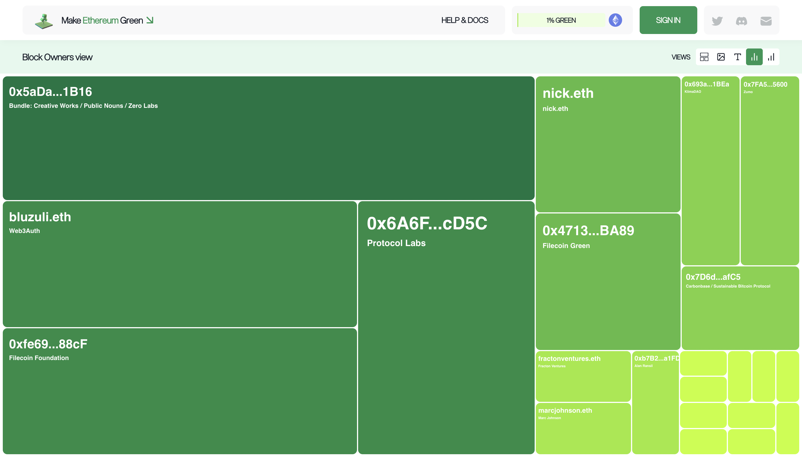This screenshot has width=802, height=457.
Task: Switch to the ascending bar chart view
Action: point(771,57)
